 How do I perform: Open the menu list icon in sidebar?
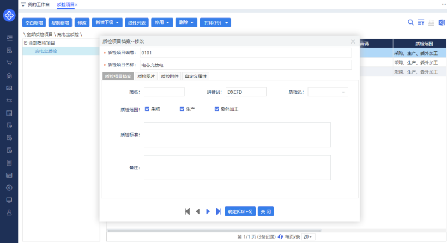click(9, 38)
